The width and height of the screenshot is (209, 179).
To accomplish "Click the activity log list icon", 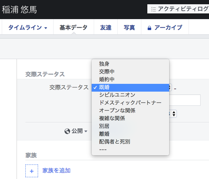I will (x=154, y=9).
